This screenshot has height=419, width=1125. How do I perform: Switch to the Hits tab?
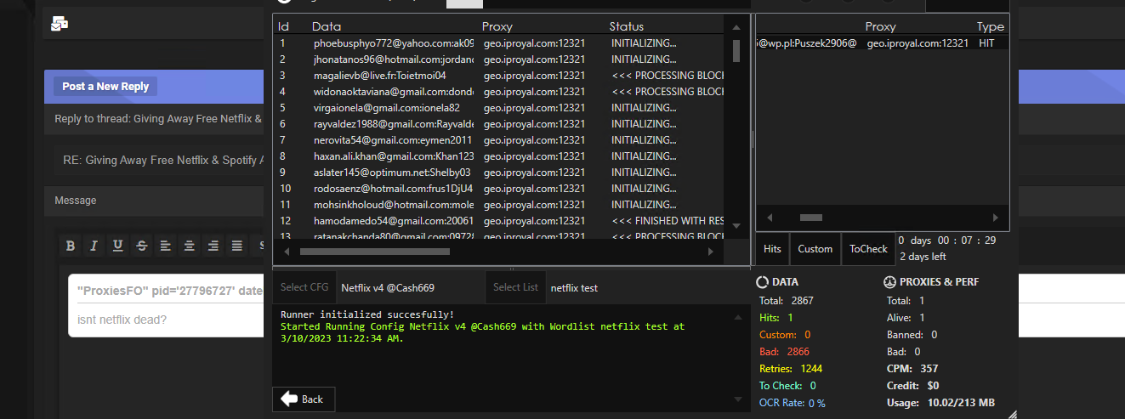pyautogui.click(x=772, y=249)
